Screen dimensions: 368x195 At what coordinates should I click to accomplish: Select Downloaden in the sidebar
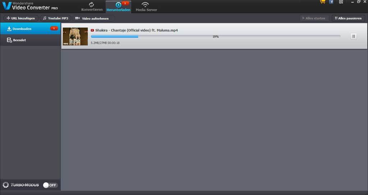pos(30,29)
